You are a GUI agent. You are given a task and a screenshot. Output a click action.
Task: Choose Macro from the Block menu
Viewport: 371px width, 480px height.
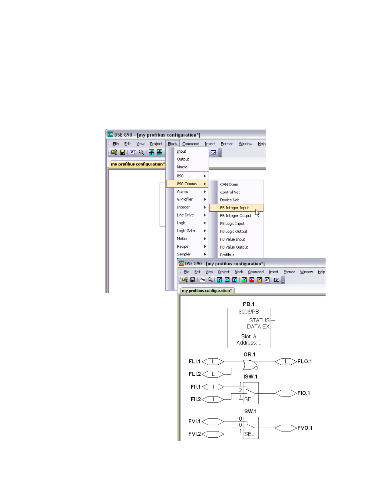pos(187,167)
